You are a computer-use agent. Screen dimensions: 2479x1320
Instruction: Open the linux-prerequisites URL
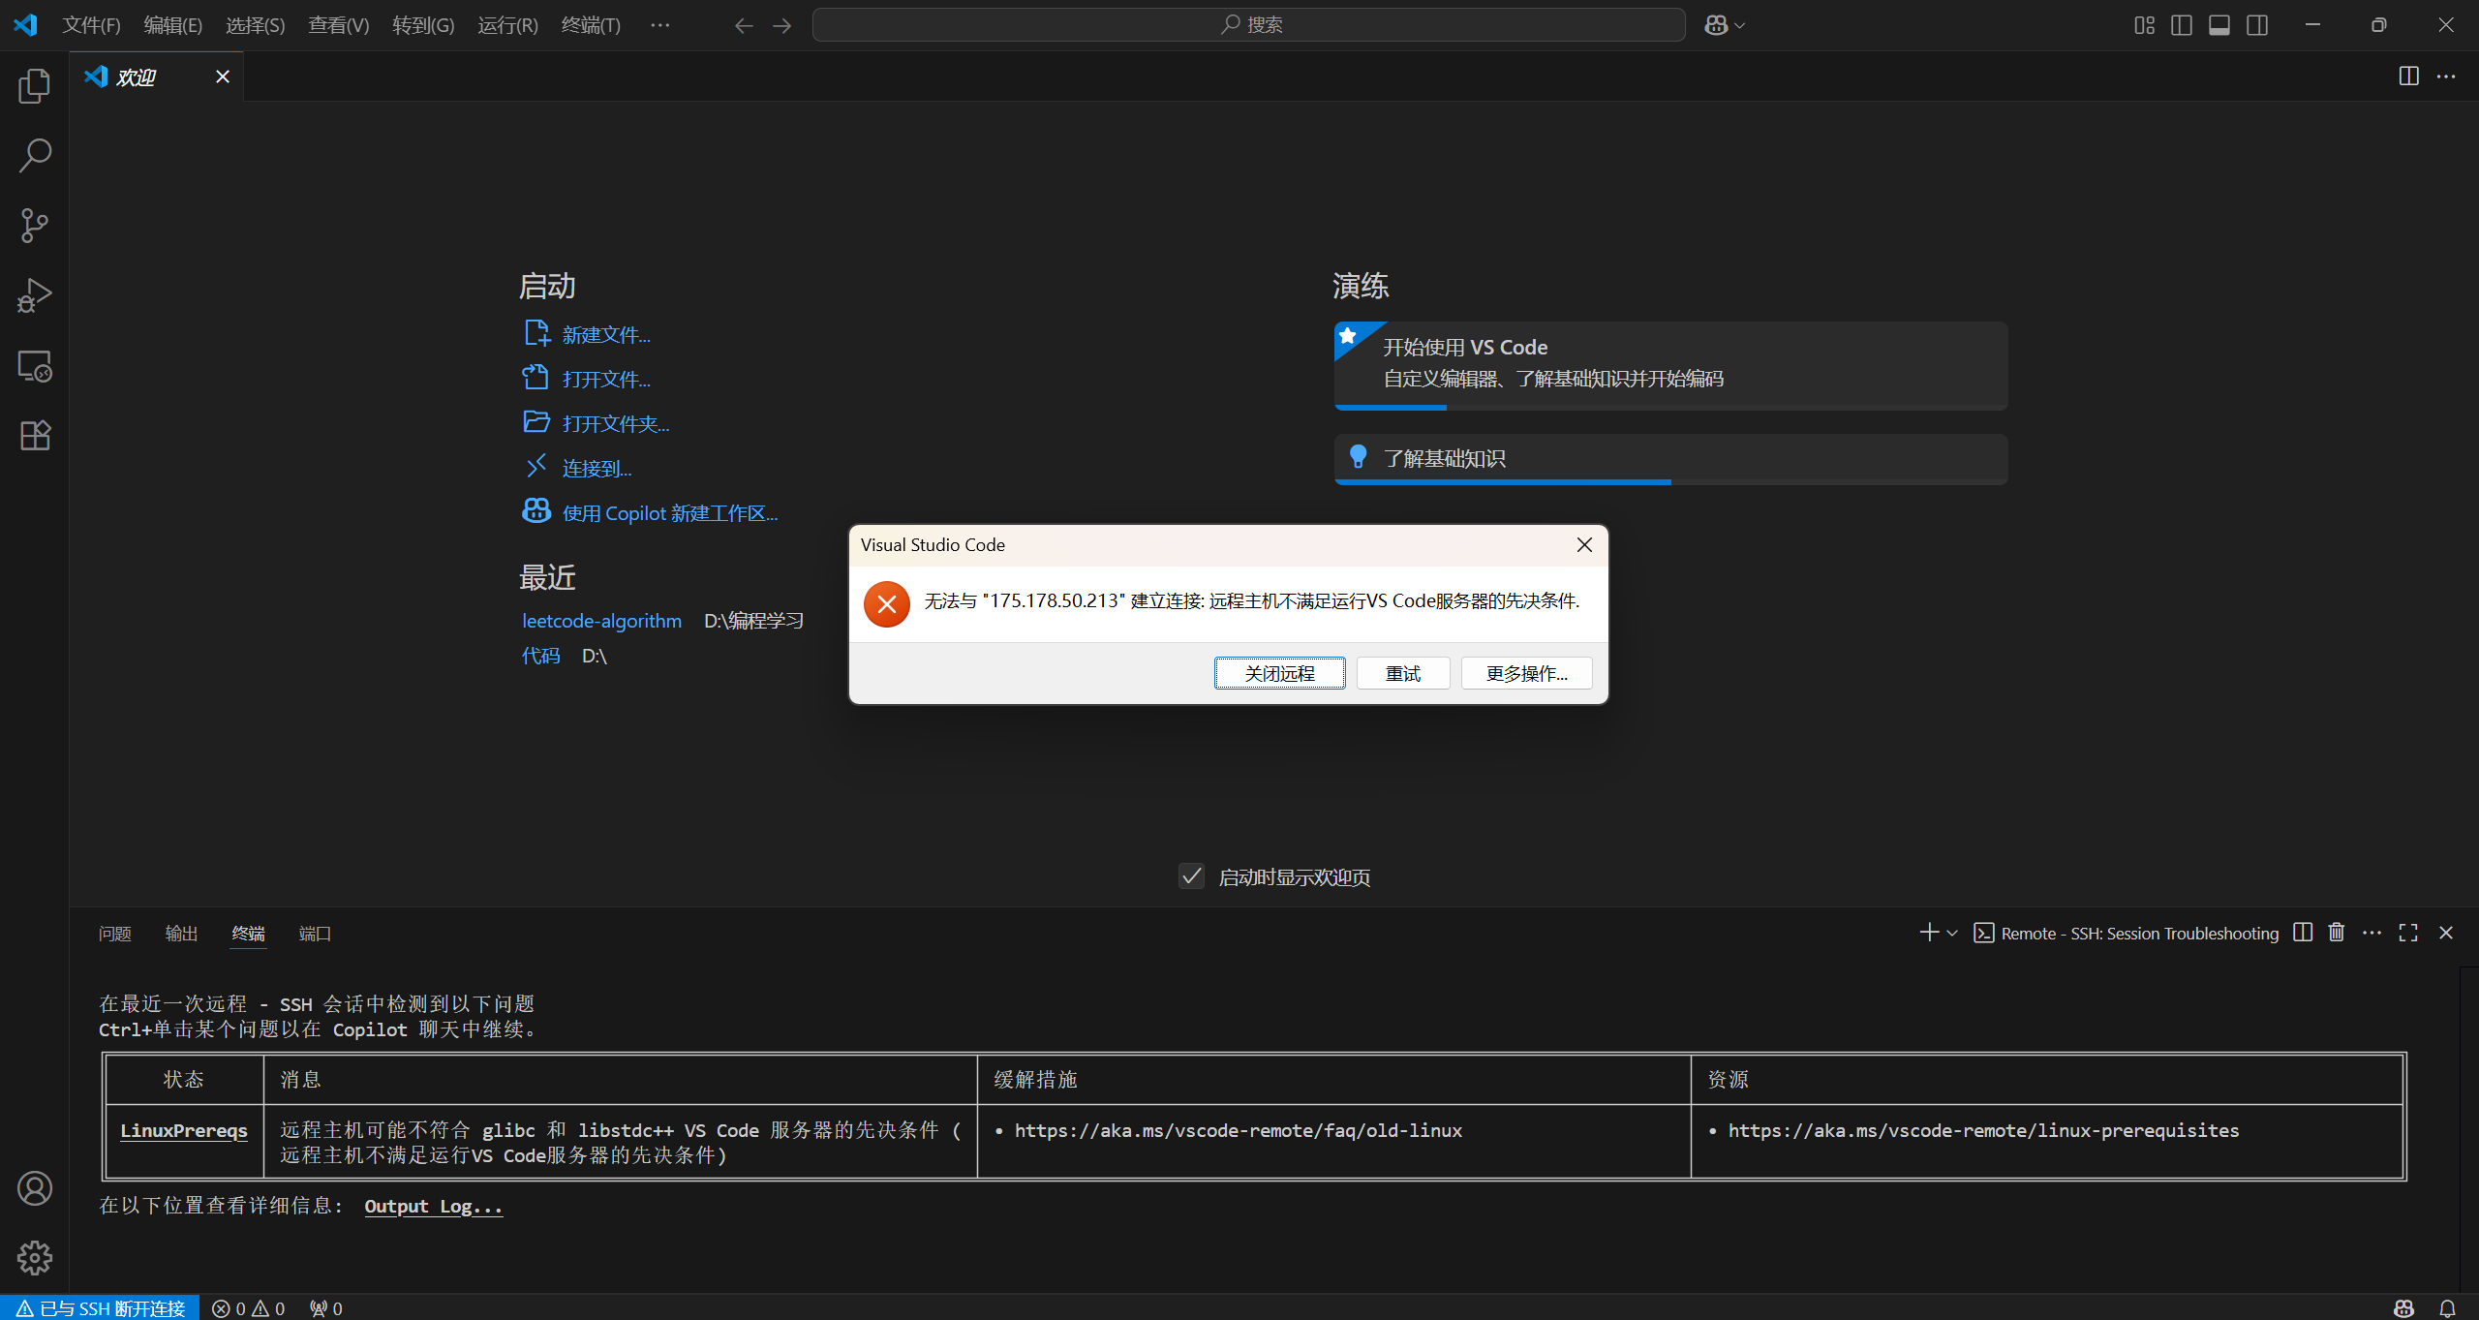point(1984,1131)
